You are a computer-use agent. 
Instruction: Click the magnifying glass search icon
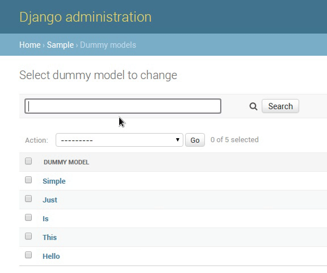(x=253, y=106)
